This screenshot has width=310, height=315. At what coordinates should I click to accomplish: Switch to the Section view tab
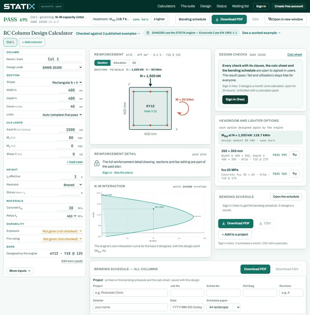(x=102, y=63)
